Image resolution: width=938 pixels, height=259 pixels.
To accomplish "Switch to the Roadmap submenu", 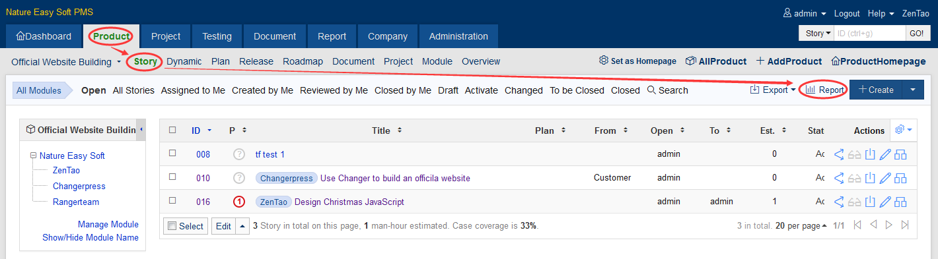I will (x=303, y=61).
